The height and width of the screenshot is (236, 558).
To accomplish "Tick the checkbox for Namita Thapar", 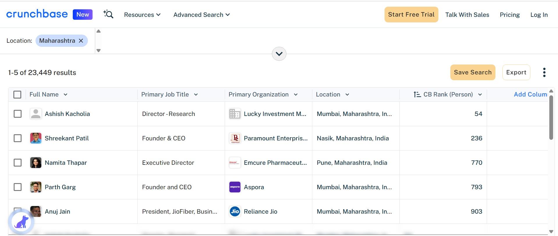I will point(18,163).
